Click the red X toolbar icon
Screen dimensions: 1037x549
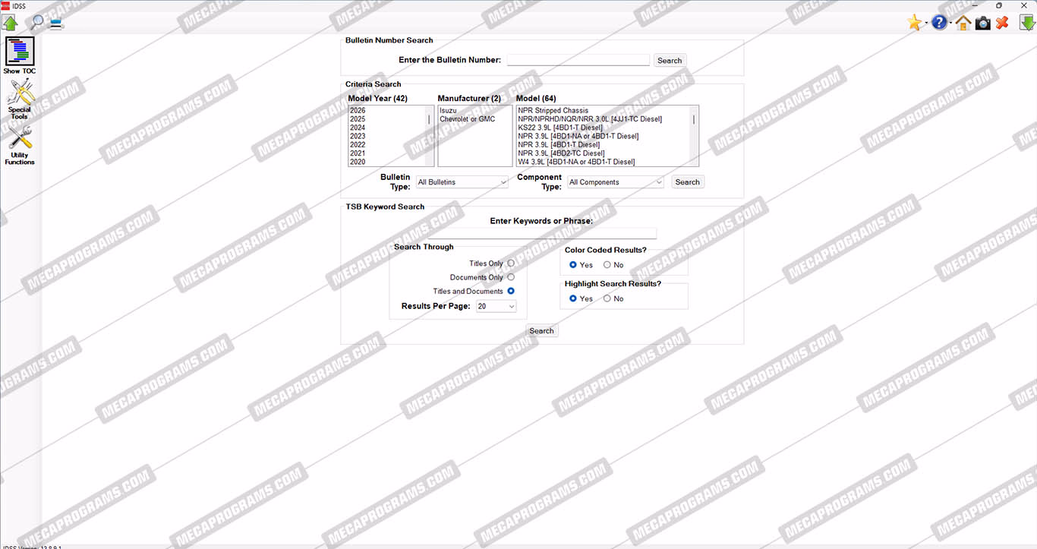click(1002, 23)
